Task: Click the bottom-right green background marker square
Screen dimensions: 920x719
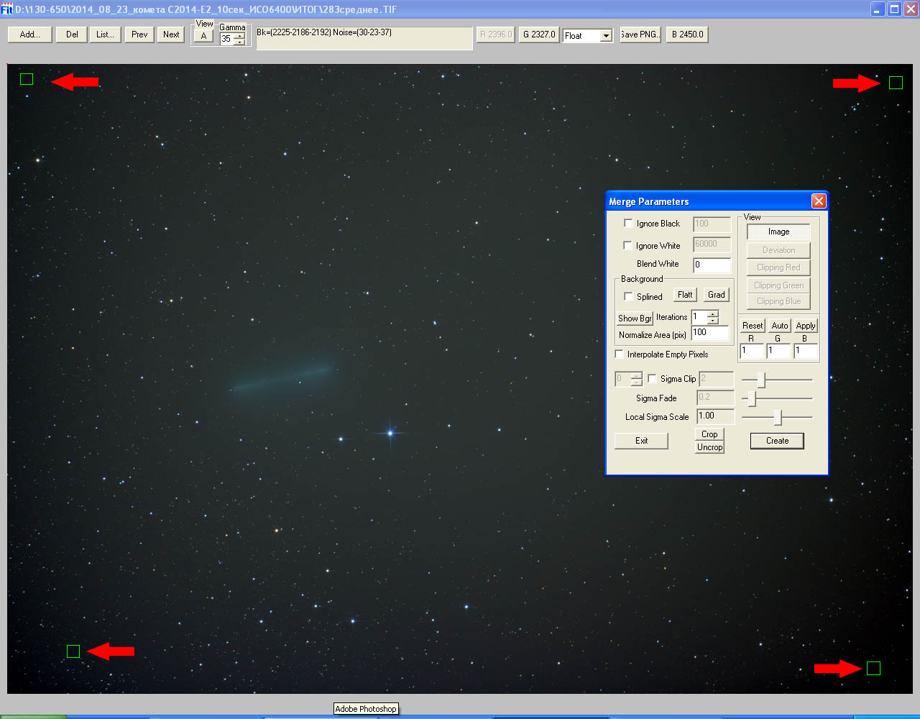Action: coord(873,669)
